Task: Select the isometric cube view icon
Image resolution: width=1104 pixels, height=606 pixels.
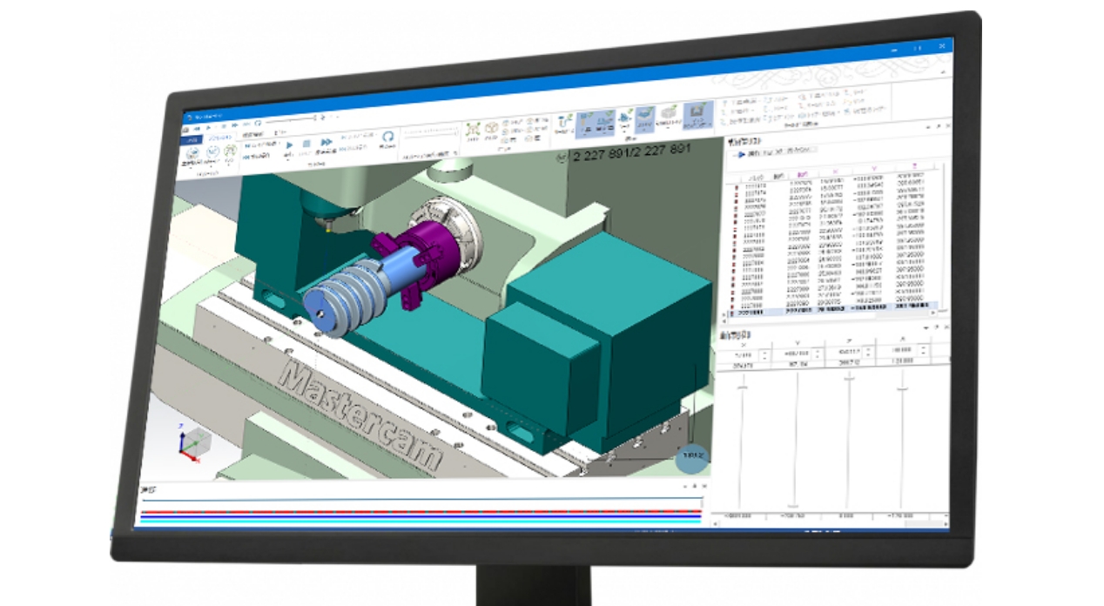Action: pyautogui.click(x=493, y=129)
